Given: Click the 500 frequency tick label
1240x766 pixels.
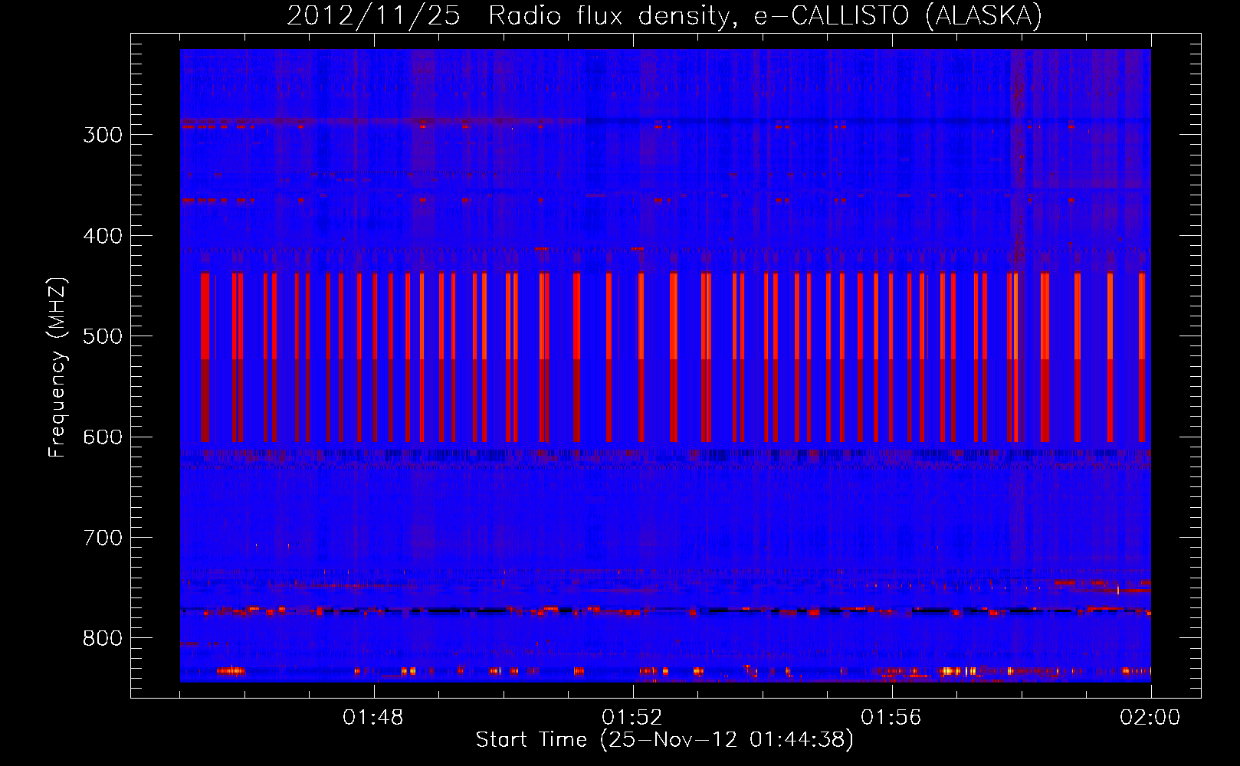Looking at the screenshot, I should tap(103, 336).
